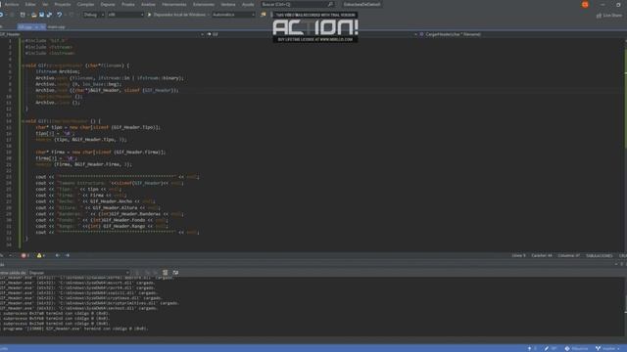Click the Live Share button
The image size is (627, 352).
pyautogui.click(x=609, y=16)
